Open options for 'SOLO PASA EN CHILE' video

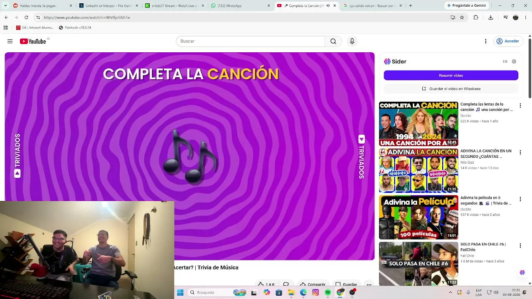(x=520, y=246)
